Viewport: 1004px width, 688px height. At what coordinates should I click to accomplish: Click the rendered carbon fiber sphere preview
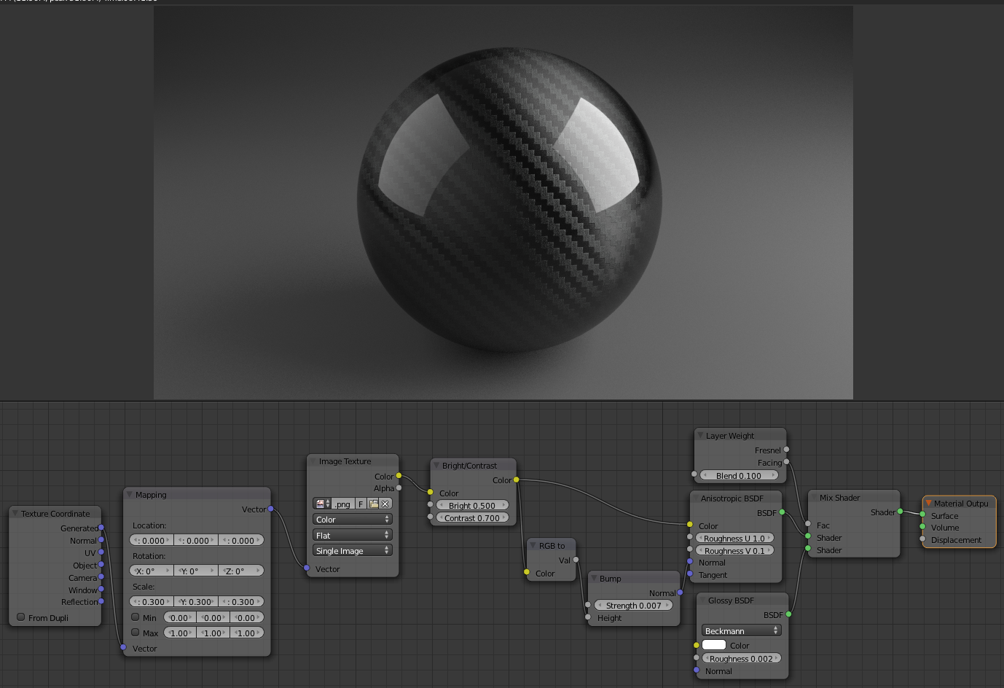click(509, 200)
